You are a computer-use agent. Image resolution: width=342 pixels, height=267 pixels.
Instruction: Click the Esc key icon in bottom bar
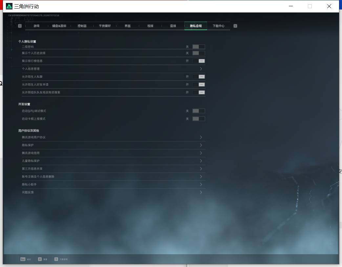(x=23, y=259)
